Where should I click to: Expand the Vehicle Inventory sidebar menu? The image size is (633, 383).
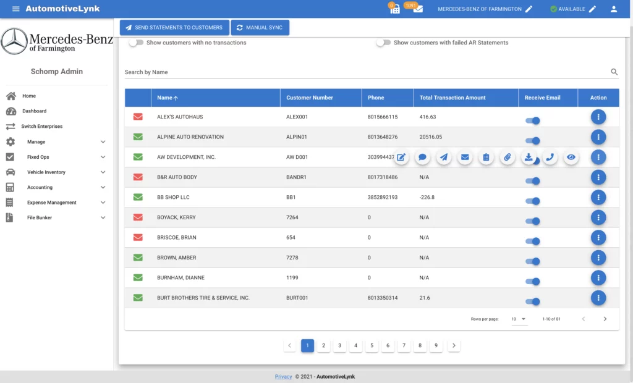pos(56,172)
